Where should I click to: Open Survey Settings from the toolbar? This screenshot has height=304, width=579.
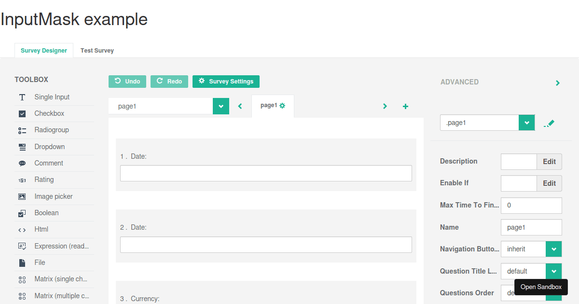pyautogui.click(x=226, y=81)
